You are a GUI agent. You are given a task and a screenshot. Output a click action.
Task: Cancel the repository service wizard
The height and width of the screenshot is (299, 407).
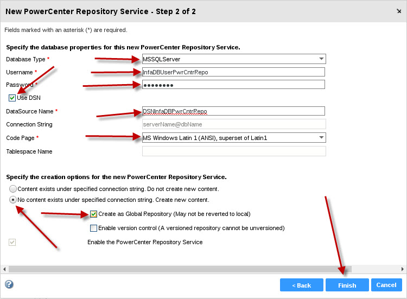click(x=386, y=285)
